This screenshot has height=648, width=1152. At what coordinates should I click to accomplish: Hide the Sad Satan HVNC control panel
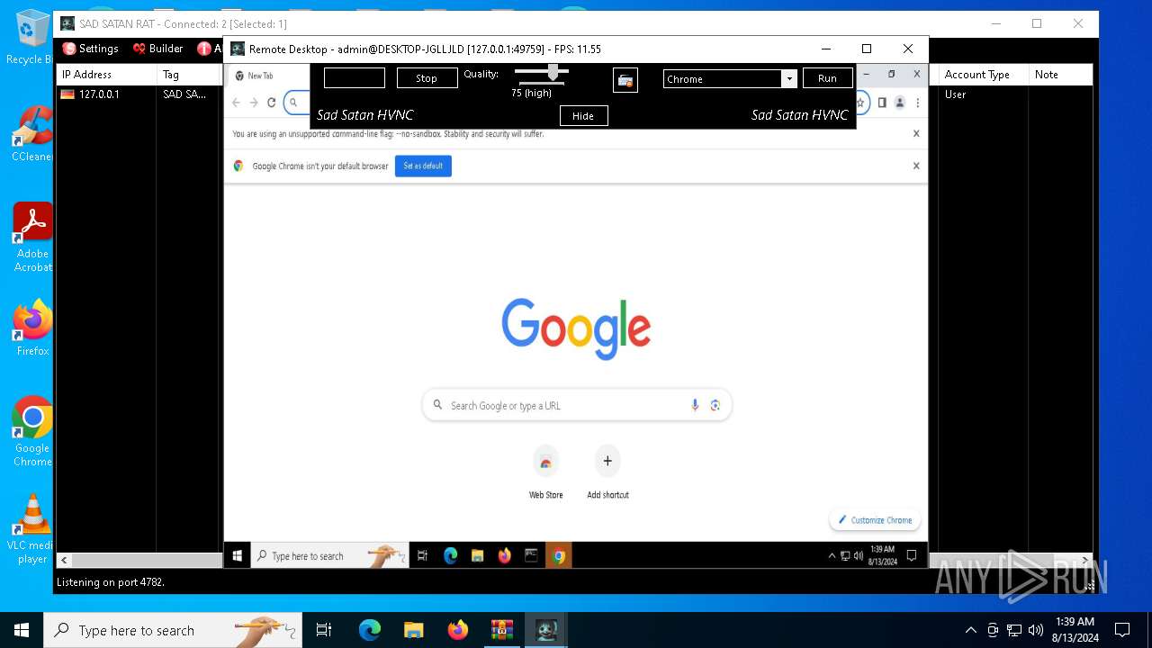click(583, 115)
